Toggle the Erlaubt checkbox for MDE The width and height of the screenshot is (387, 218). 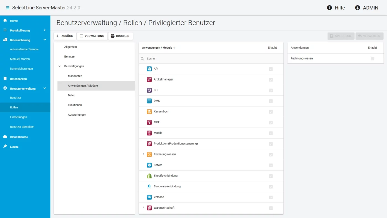pyautogui.click(x=271, y=123)
